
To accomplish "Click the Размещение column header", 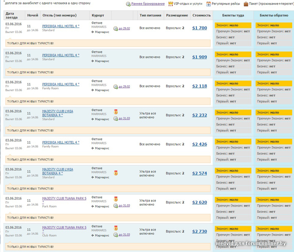I will click(x=177, y=15).
